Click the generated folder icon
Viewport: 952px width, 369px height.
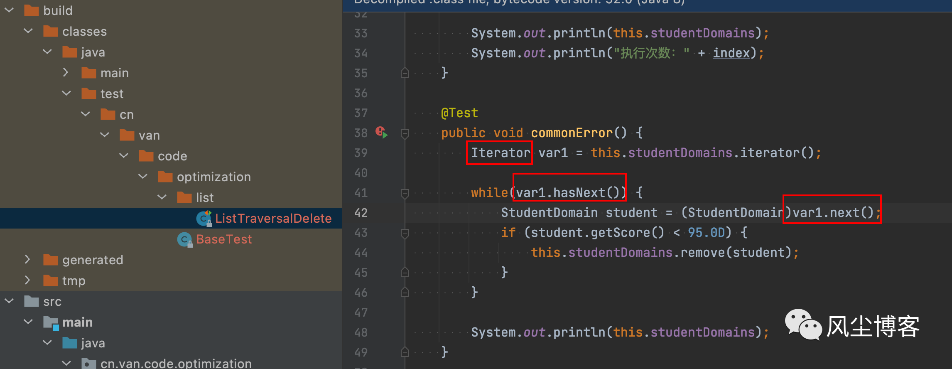(51, 259)
